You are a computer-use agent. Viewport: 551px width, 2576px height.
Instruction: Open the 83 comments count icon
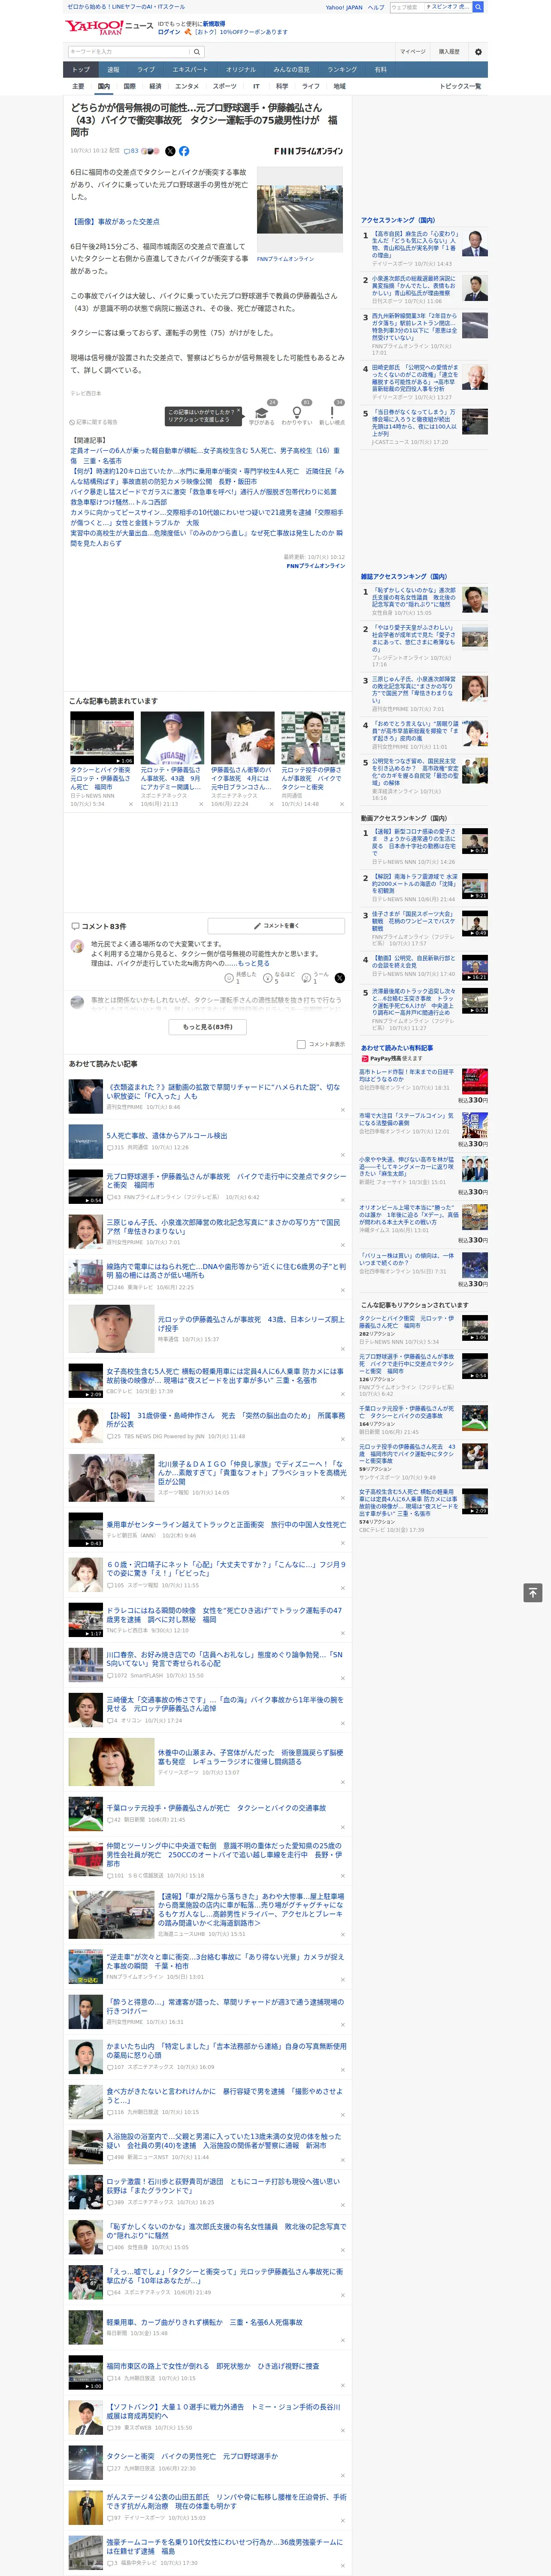(131, 151)
